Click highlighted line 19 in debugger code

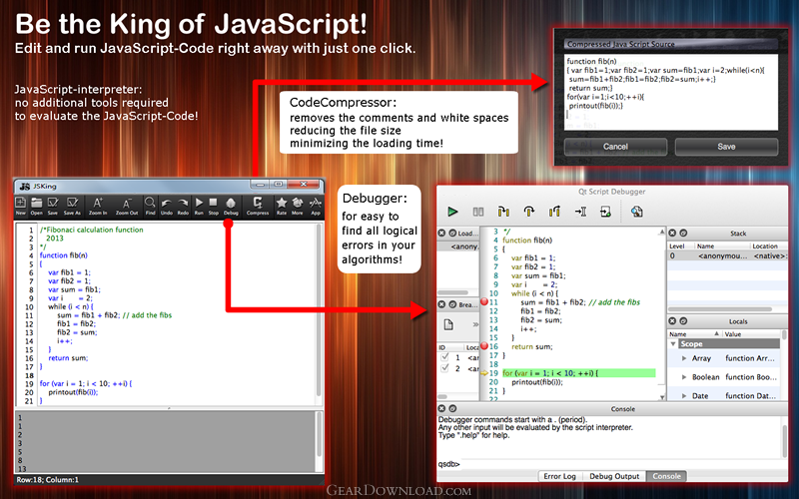tap(578, 373)
